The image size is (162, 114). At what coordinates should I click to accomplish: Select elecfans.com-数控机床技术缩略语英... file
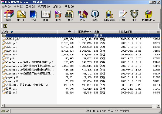[x=30, y=73]
